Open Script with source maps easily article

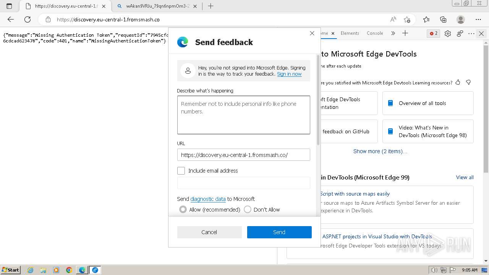pos(355,194)
